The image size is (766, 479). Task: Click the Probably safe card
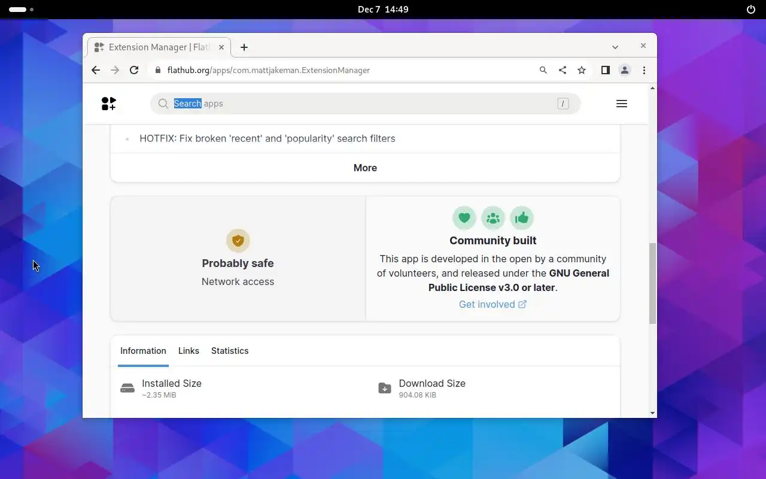(x=238, y=259)
